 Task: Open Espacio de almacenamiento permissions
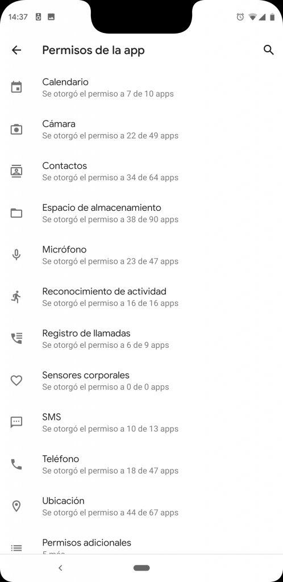pos(141,213)
